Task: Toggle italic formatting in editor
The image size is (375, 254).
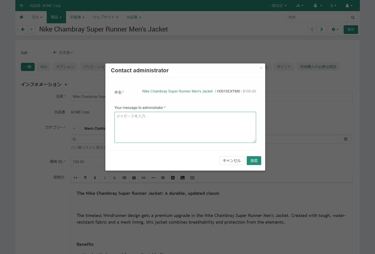Action: (x=105, y=178)
